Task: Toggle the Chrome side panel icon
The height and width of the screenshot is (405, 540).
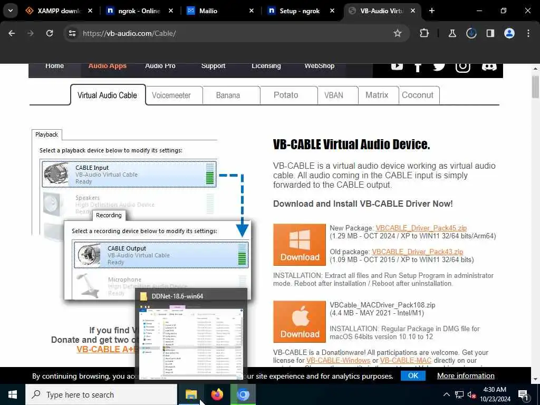Action: pyautogui.click(x=490, y=33)
